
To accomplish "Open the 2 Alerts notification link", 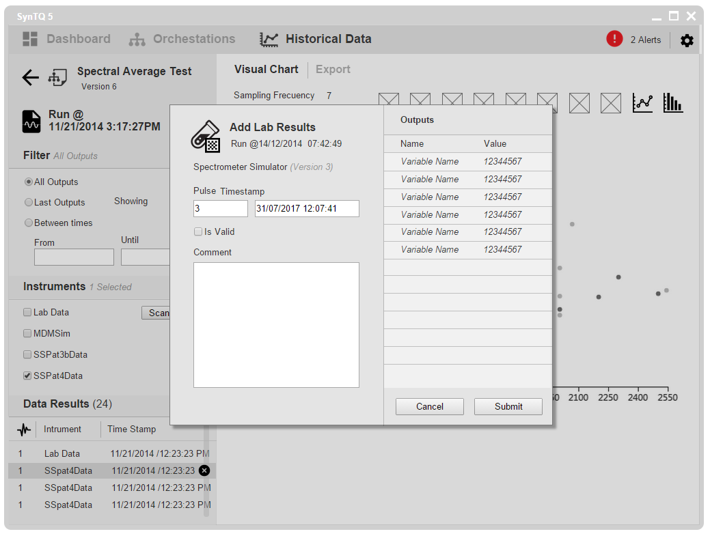I will tap(646, 40).
